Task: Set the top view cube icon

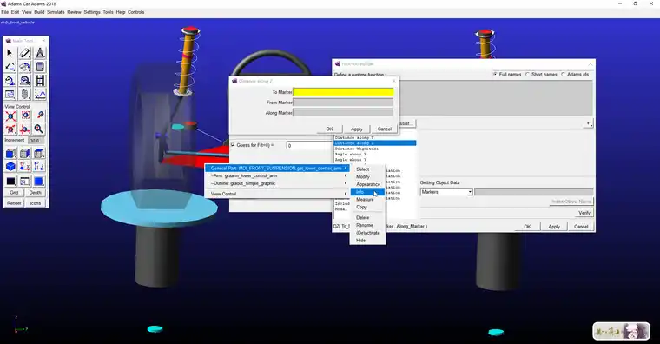Action: (x=39, y=153)
